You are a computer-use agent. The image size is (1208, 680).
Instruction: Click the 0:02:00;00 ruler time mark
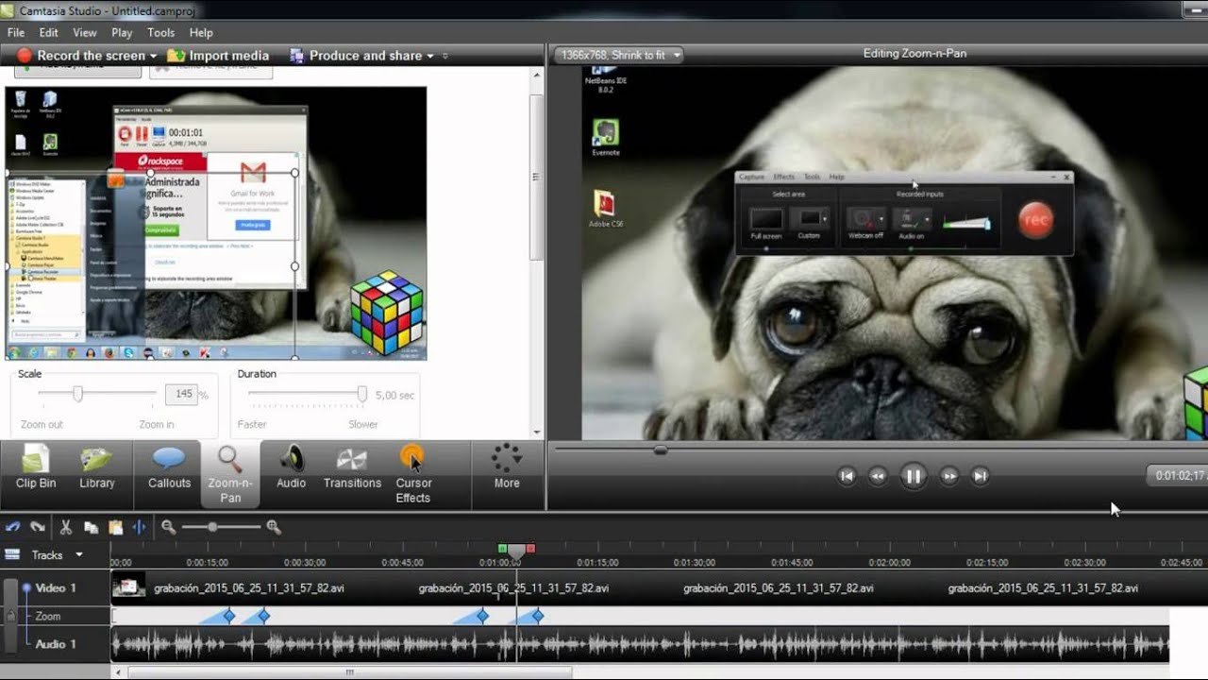[890, 563]
